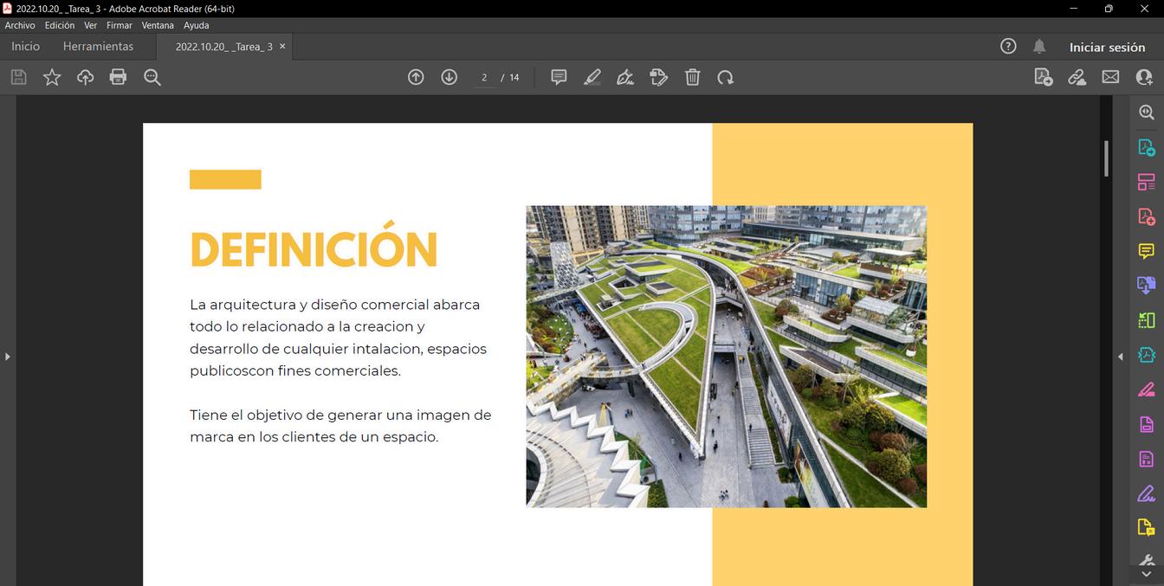Open Create PDF red icon in right panel
Screen dimensions: 1164x586
pyautogui.click(x=1147, y=216)
